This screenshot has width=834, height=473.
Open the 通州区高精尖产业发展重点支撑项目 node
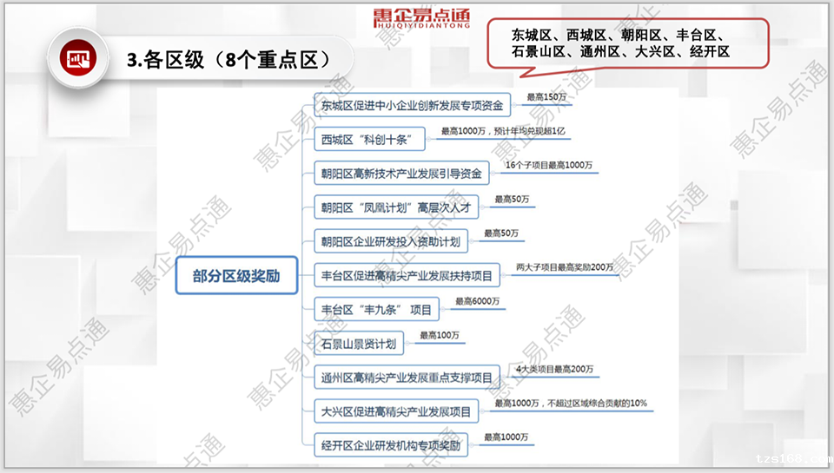pyautogui.click(x=407, y=378)
